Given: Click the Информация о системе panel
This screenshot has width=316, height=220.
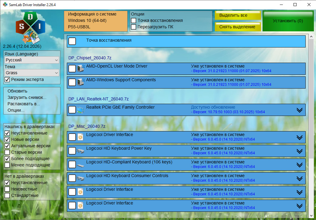Looking at the screenshot, I should coord(96,21).
